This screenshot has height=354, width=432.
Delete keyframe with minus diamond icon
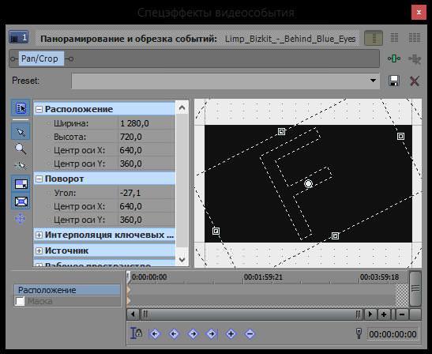point(250,334)
